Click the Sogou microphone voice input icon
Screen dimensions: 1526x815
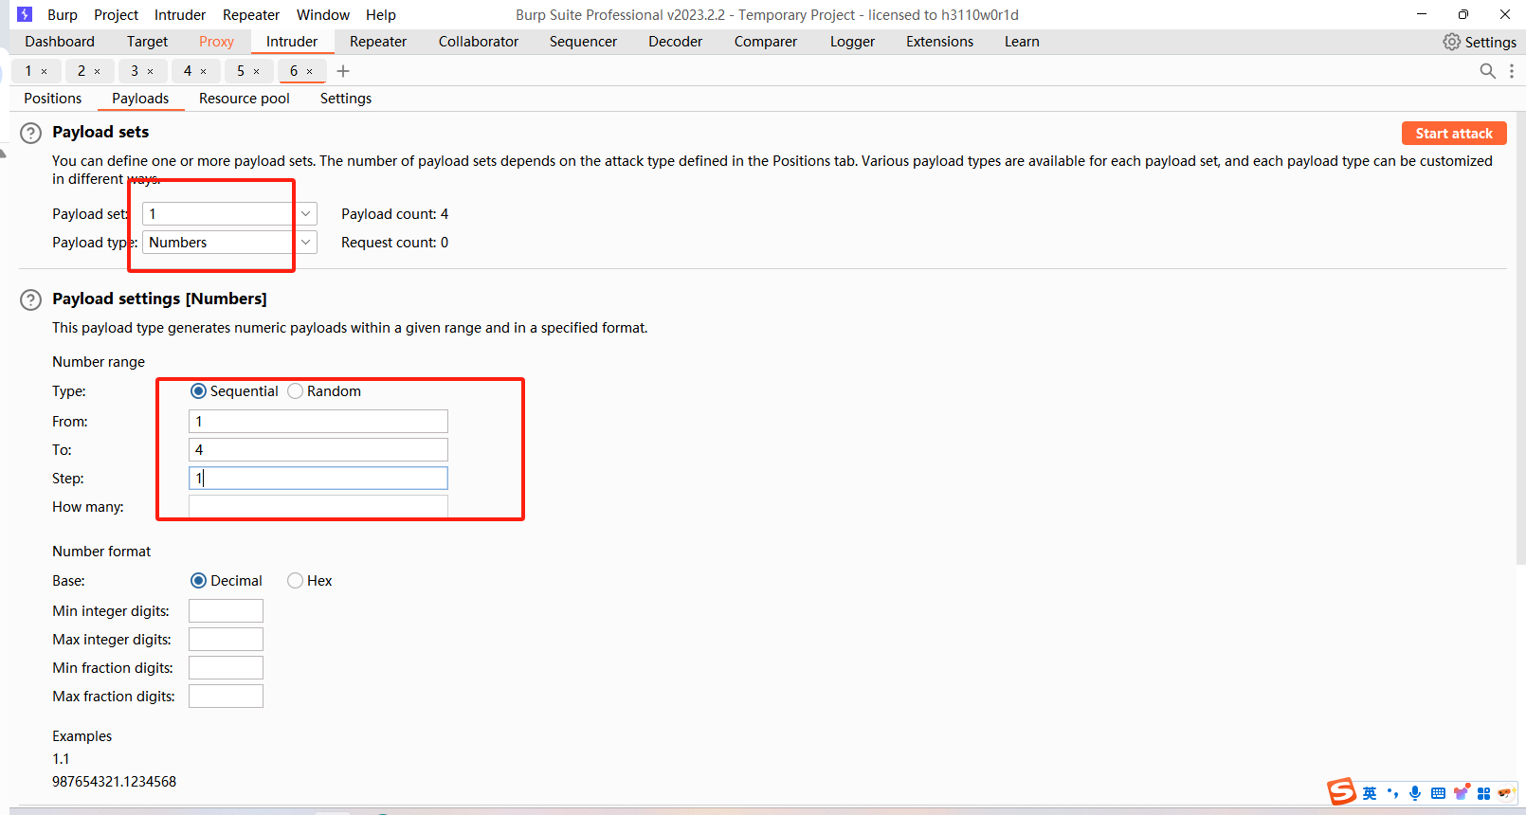(x=1415, y=793)
